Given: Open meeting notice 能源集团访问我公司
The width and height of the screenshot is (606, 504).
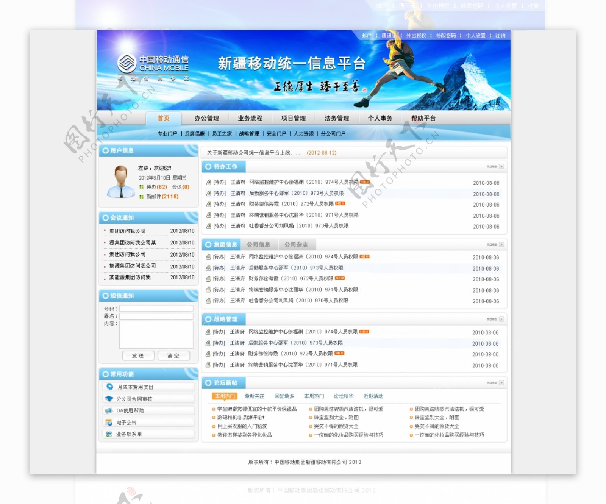Looking at the screenshot, I should tap(133, 266).
